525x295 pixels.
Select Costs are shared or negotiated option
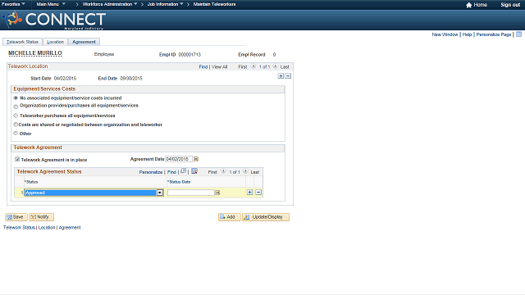[16, 125]
